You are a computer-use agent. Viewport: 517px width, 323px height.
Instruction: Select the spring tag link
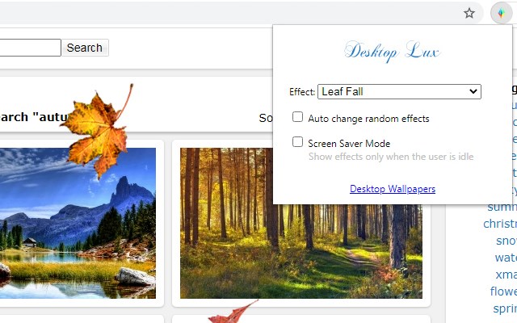coord(505,308)
